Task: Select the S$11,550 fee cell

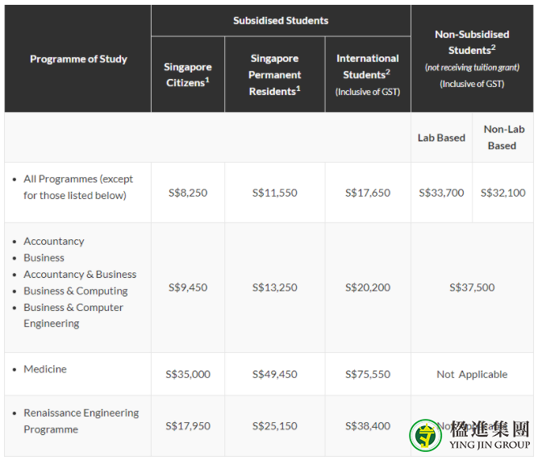Action: pyautogui.click(x=274, y=193)
